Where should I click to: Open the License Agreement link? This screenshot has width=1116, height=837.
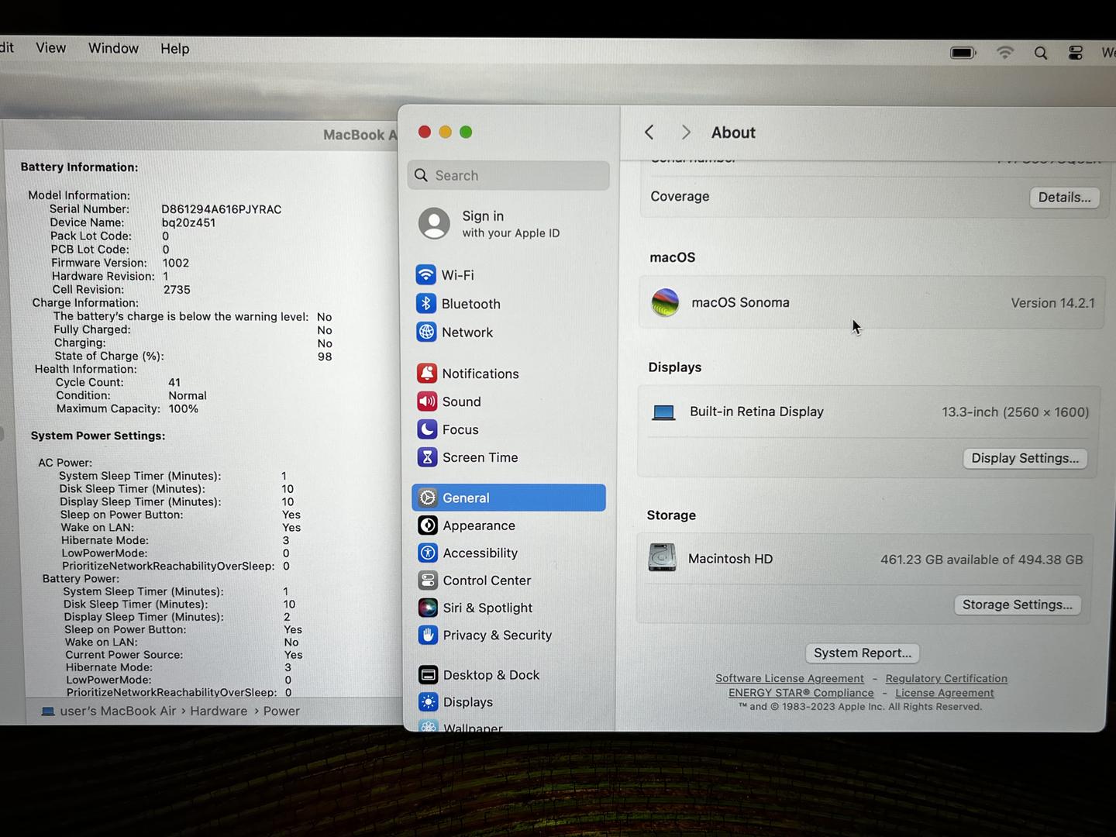pos(945,693)
